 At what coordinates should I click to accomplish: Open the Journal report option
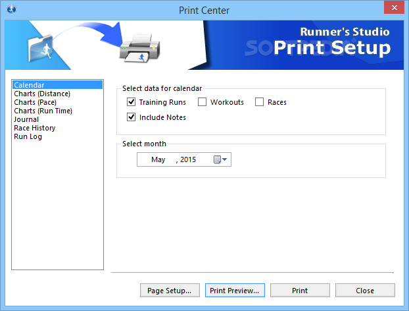click(57, 119)
